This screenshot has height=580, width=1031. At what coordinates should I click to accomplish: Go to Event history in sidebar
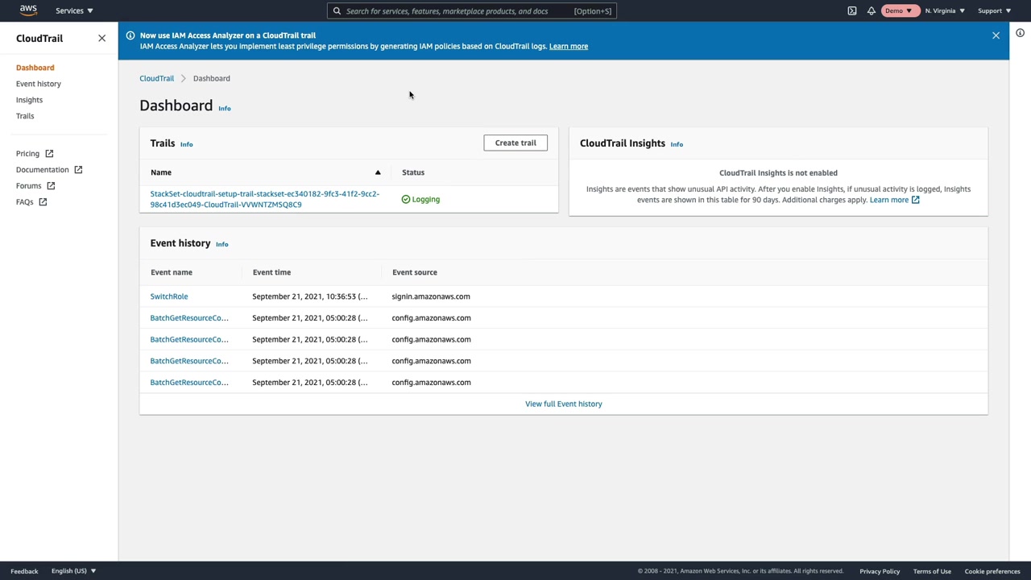pos(39,84)
